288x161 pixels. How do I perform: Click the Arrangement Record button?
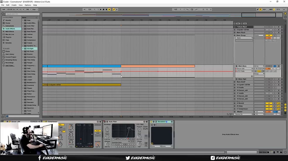[x=106, y=9]
